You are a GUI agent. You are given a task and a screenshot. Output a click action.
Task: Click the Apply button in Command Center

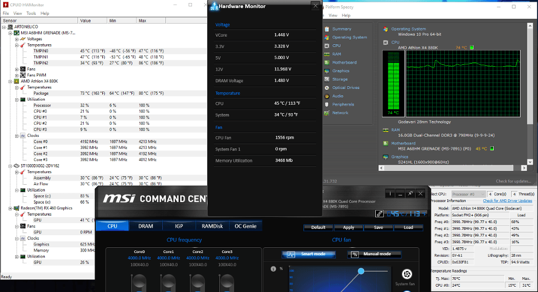pyautogui.click(x=348, y=228)
